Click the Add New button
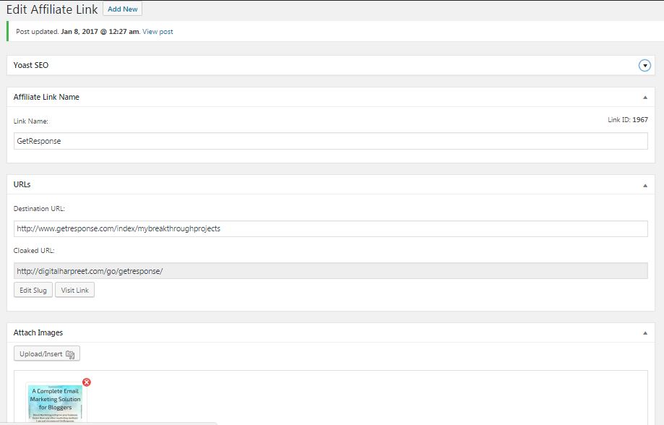This screenshot has width=664, height=425. (x=122, y=9)
